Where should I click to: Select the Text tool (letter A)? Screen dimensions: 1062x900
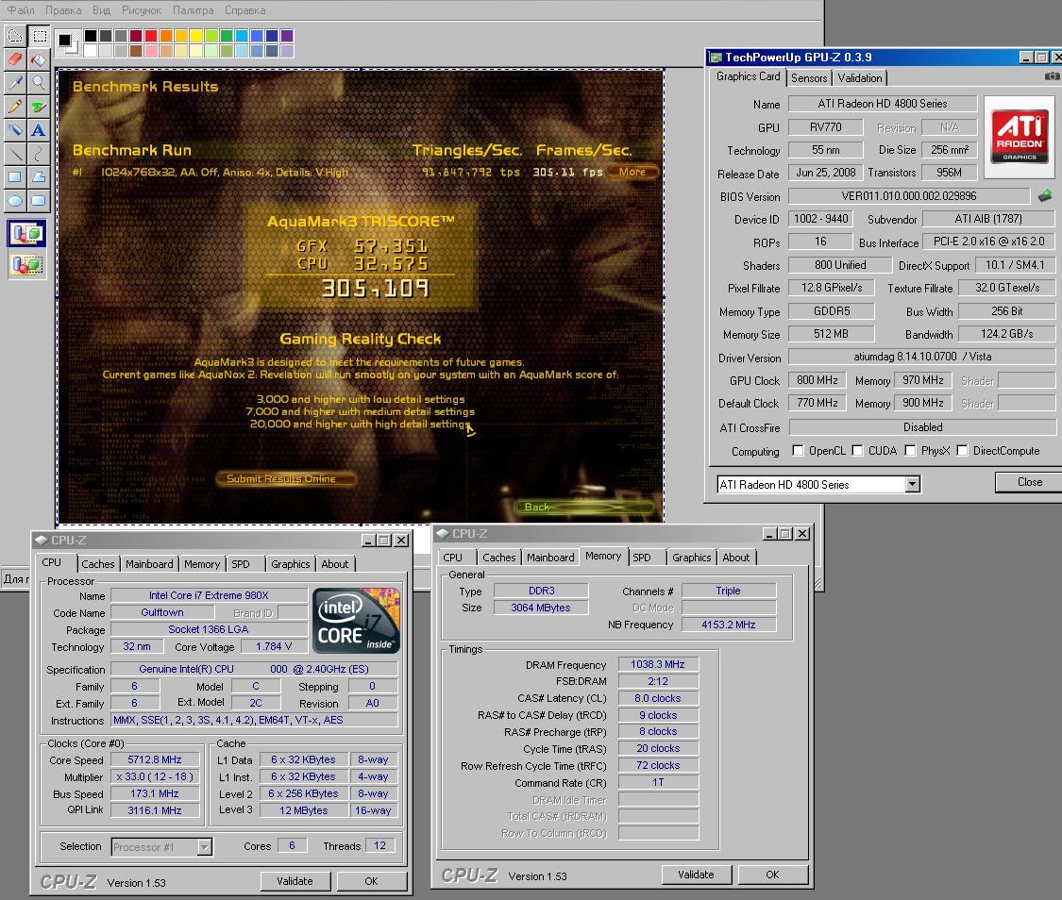click(40, 130)
